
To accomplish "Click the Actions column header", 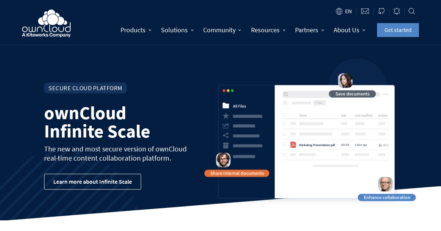I will coord(383,115).
